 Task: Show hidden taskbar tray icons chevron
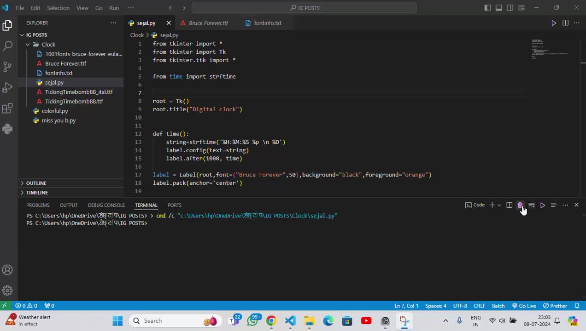(445, 321)
